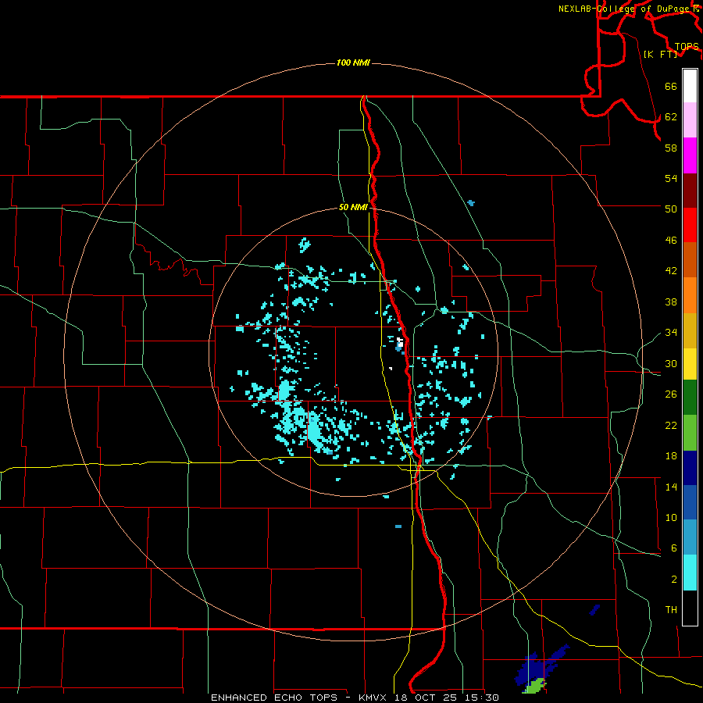Viewport: 703px width, 703px height.
Task: Click the magenta legend color band
Action: click(x=690, y=155)
